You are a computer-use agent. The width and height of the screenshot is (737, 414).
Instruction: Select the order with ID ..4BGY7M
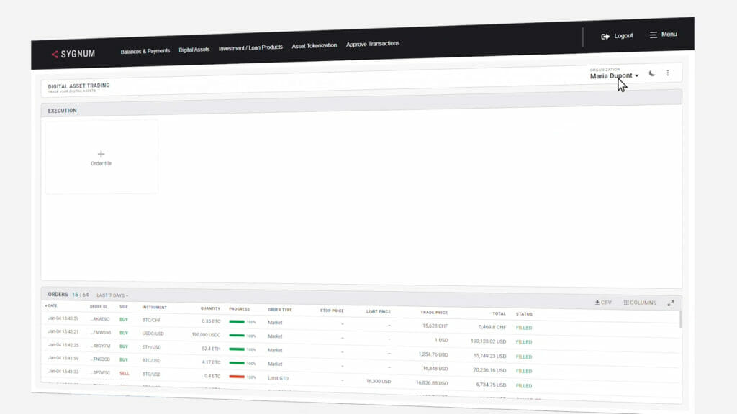101,346
